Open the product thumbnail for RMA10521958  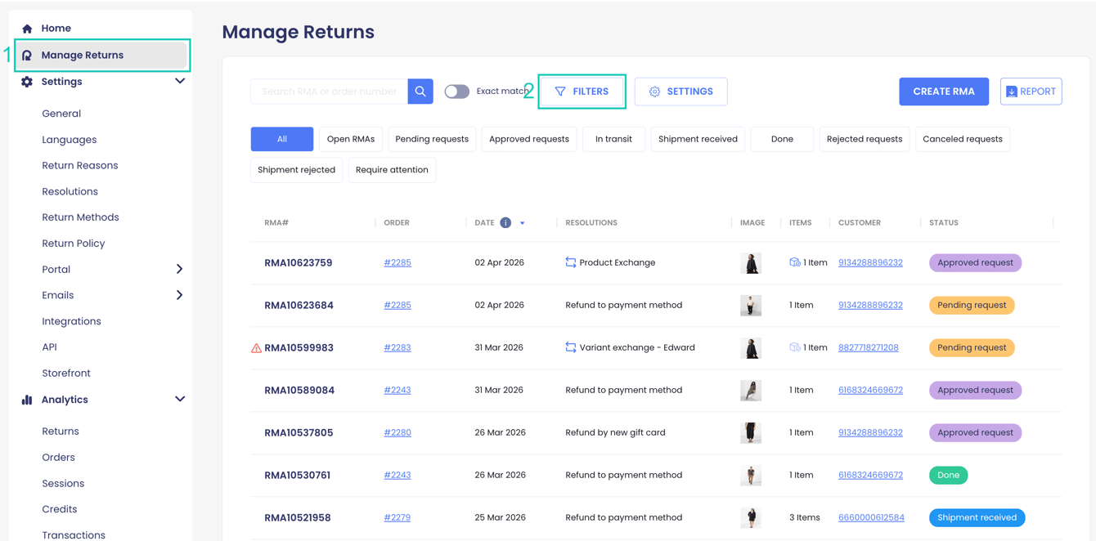click(x=751, y=517)
